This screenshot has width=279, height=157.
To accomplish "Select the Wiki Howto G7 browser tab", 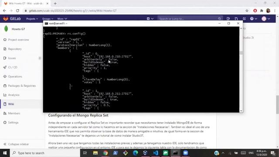I will [x=26, y=3].
